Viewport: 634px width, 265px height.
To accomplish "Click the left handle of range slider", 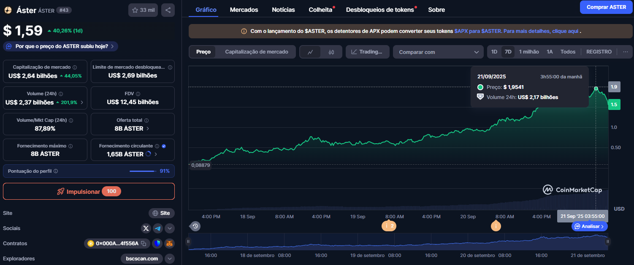I will coord(188,242).
